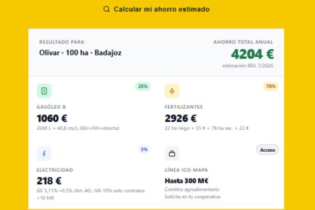Click the Ahorro total anual label
The image size is (315, 210).
pos(243,42)
